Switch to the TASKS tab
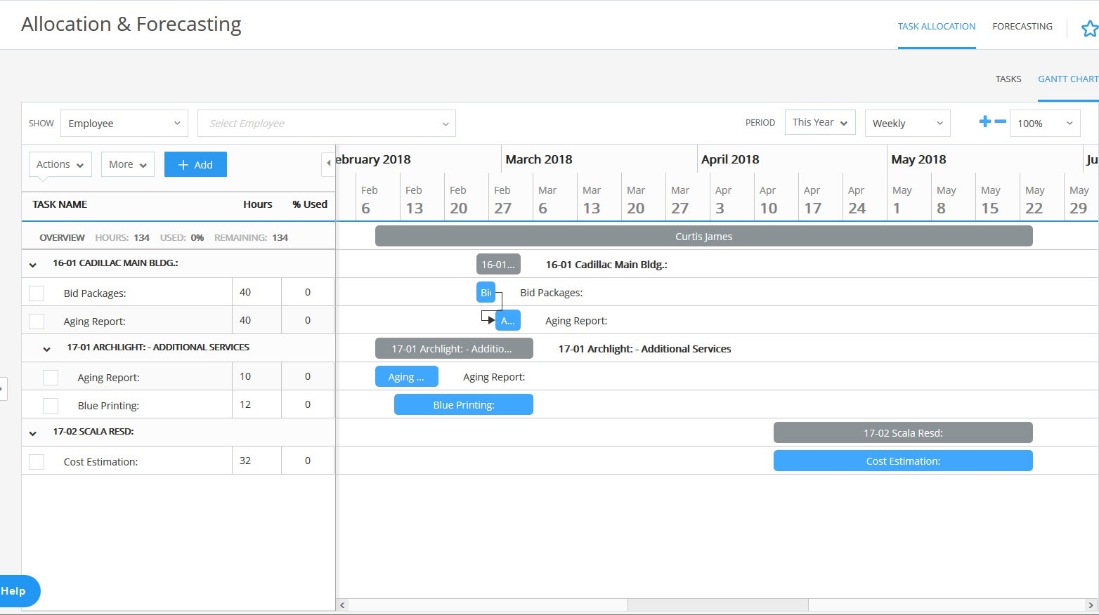The height and width of the screenshot is (615, 1099). pyautogui.click(x=1008, y=79)
